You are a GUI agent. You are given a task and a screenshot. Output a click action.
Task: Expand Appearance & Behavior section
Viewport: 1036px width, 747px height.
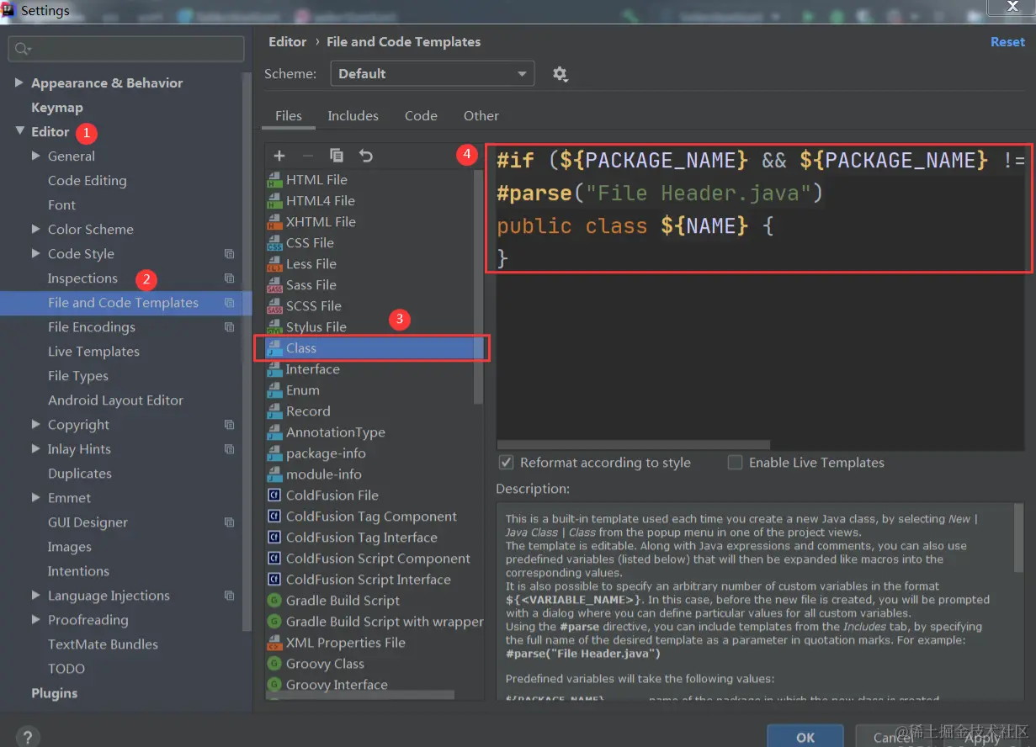coord(19,83)
